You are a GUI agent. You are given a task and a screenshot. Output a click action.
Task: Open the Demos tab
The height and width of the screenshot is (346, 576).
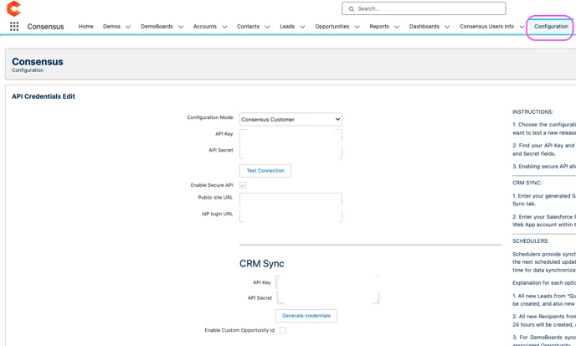111,27
